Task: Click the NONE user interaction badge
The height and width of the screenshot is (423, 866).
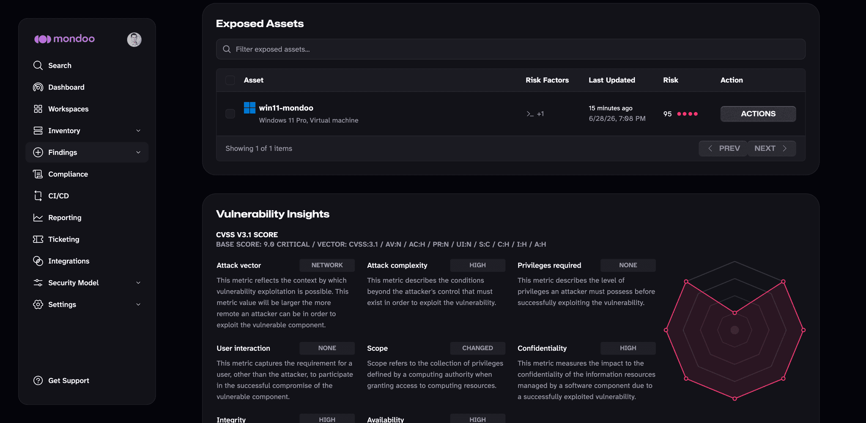Action: click(x=327, y=348)
